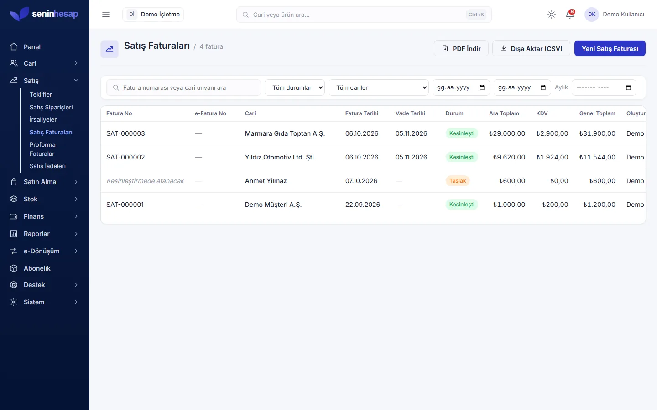Click the Finans wallet icon
This screenshot has height=410, width=657.
click(14, 216)
